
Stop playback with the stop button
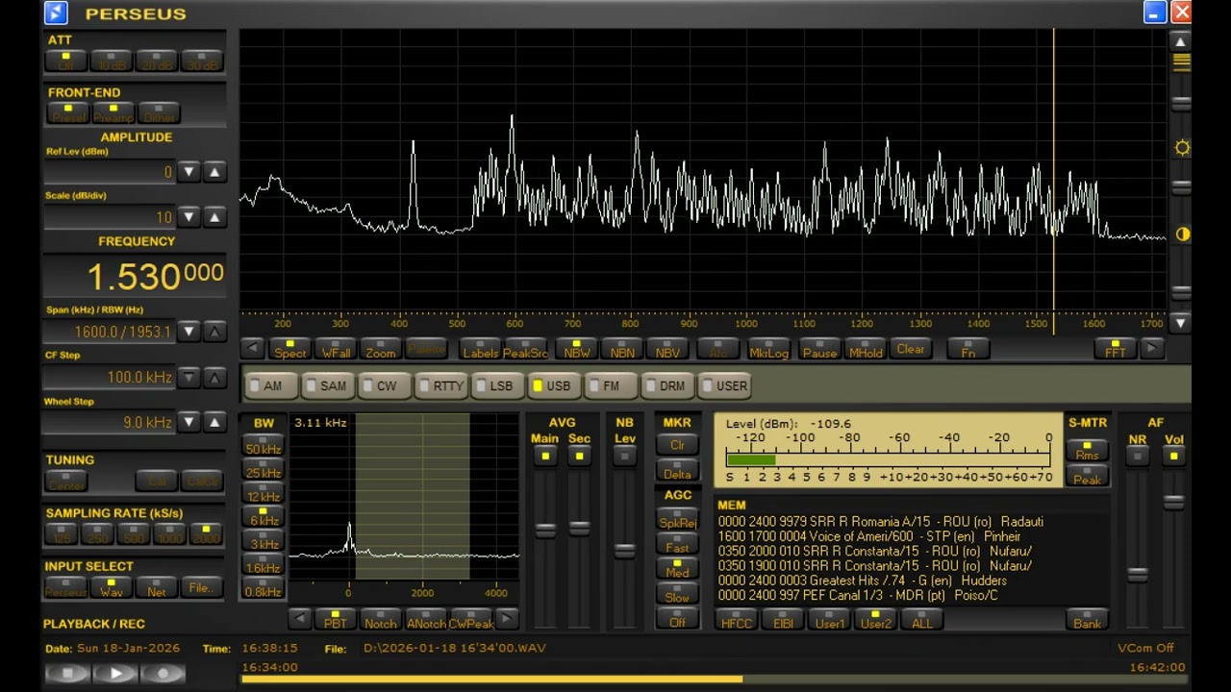point(68,674)
